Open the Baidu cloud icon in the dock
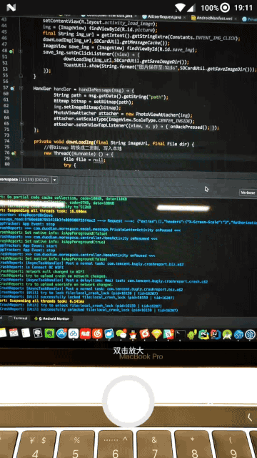Viewport: 257px width, 458px height. point(74,333)
